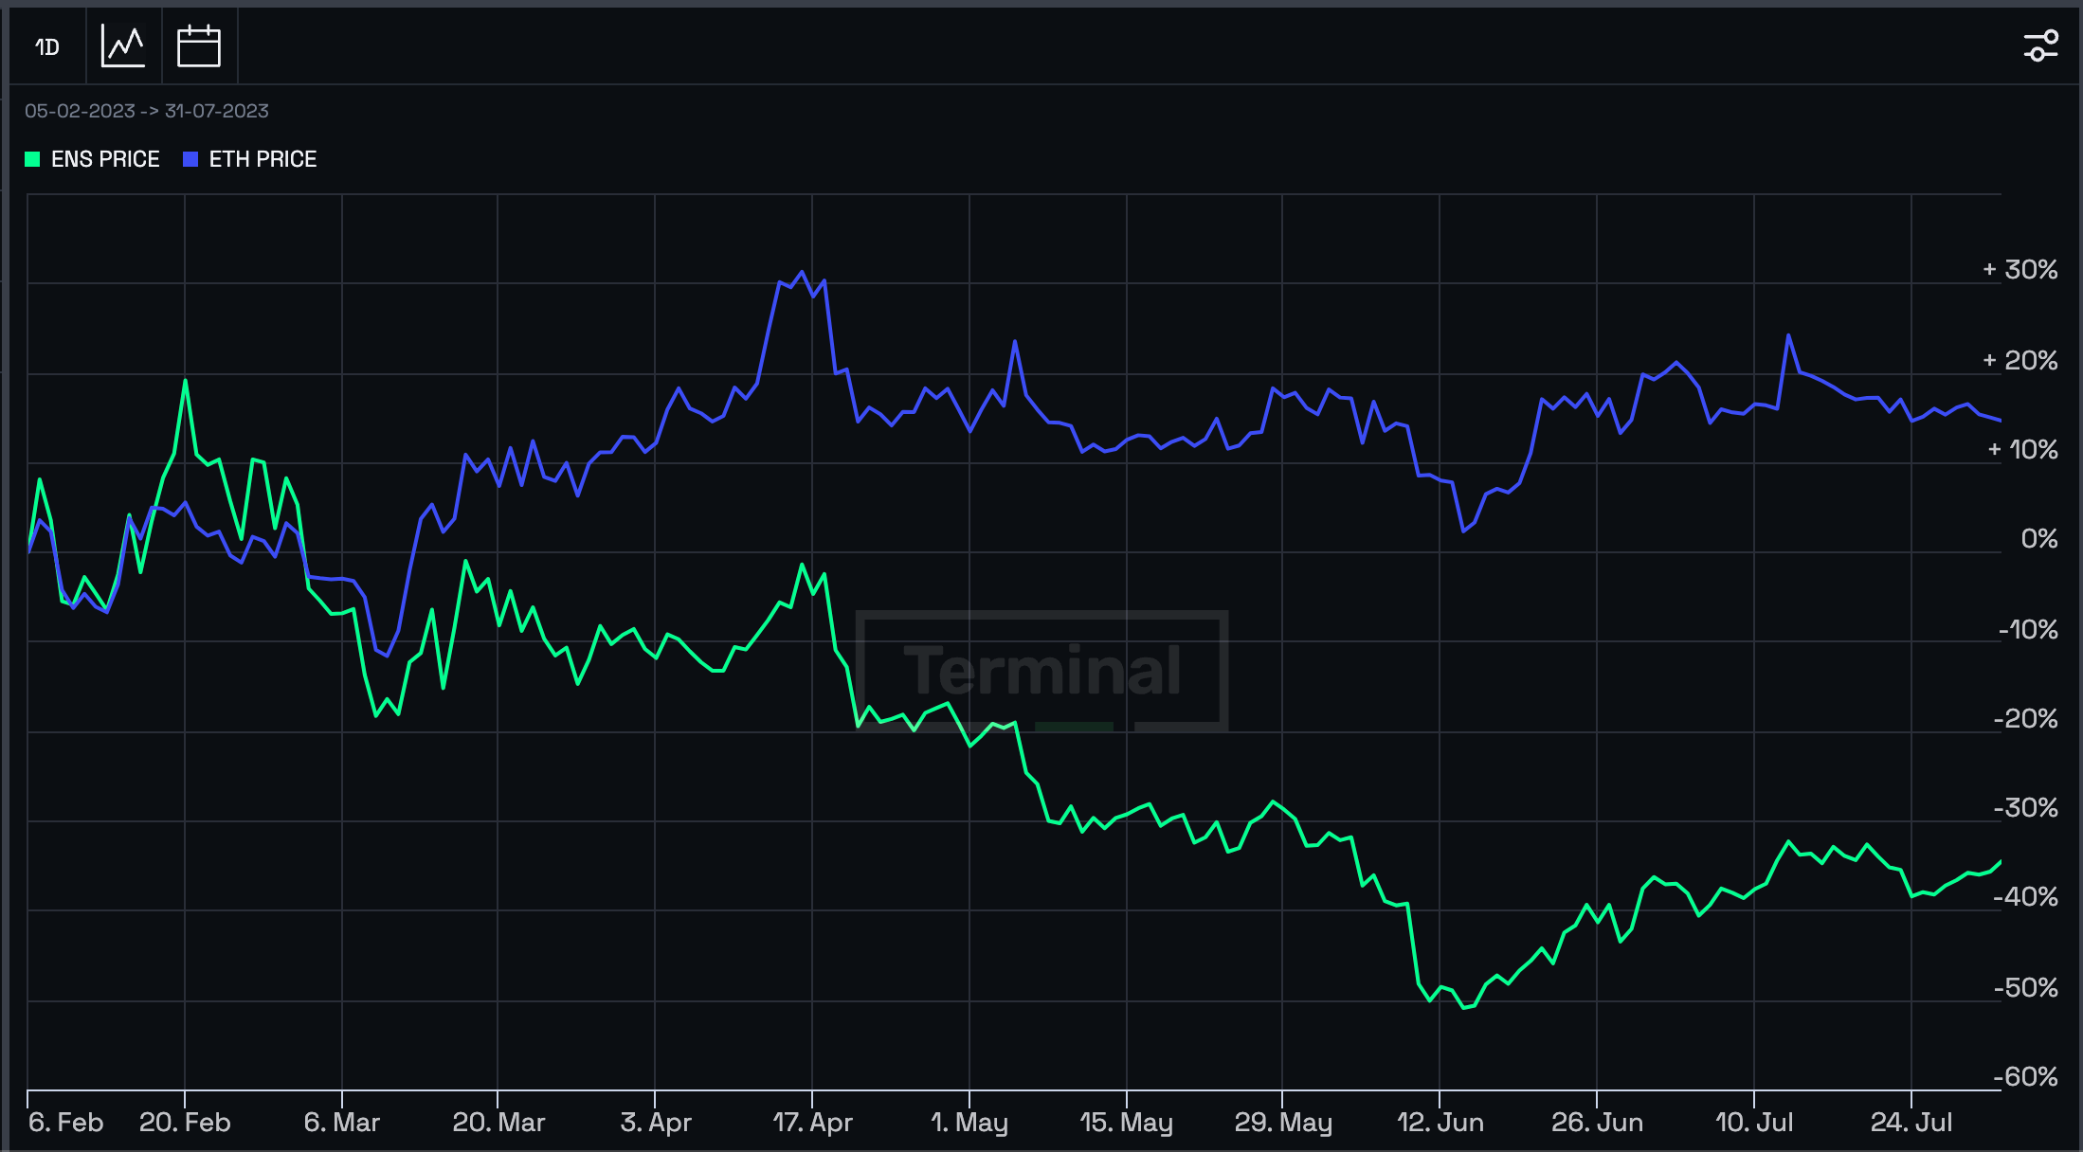Toggle the ENS PRICE series legend
The width and height of the screenshot is (2083, 1152).
(x=92, y=159)
